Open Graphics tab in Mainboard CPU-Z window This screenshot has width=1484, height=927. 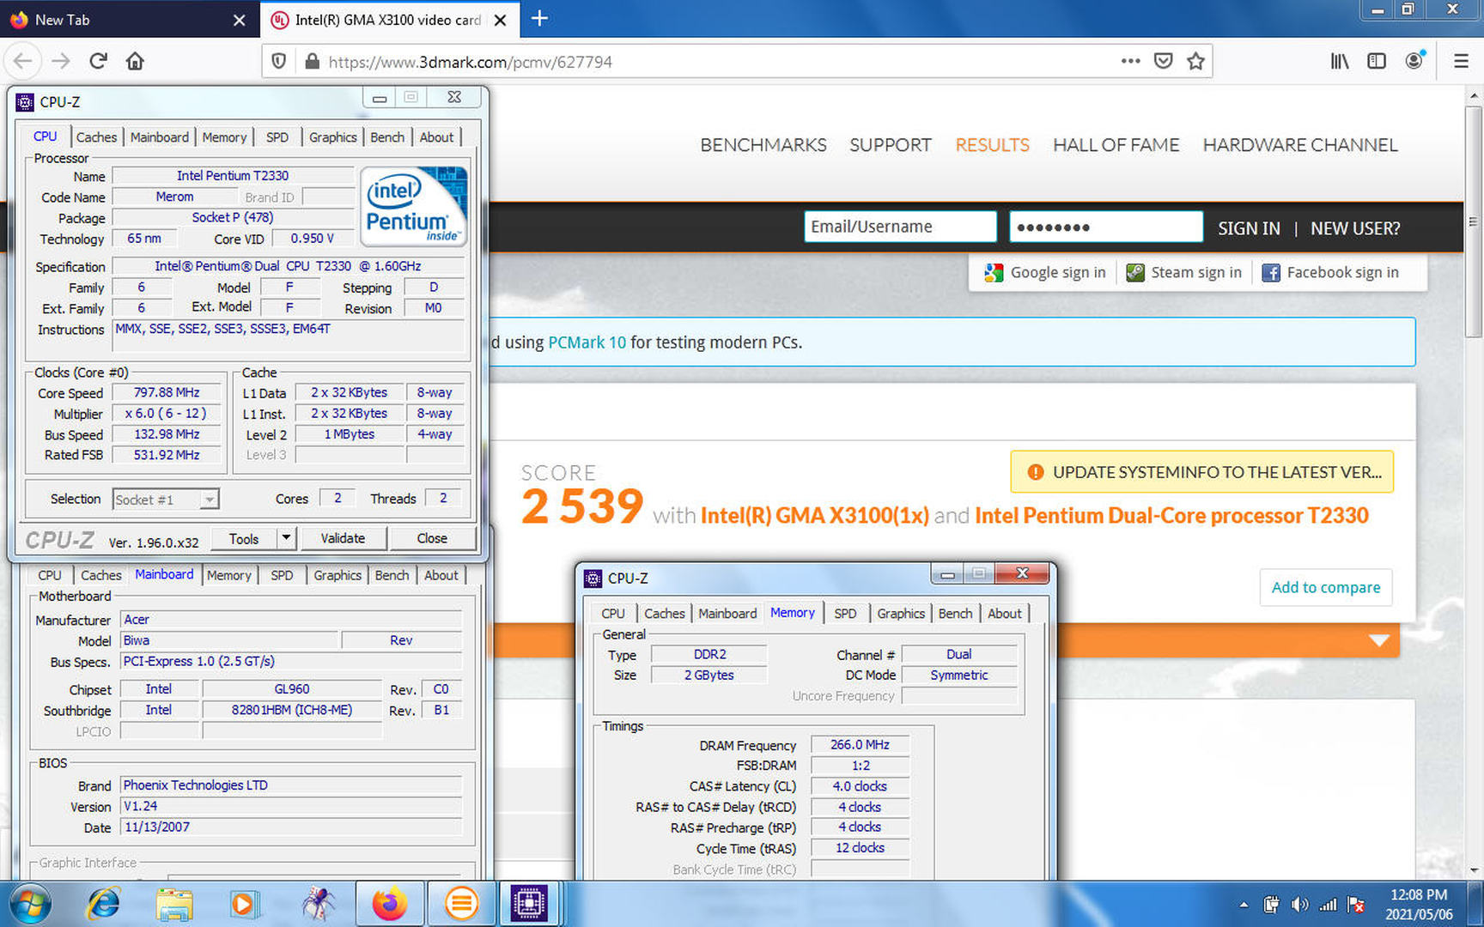click(x=338, y=575)
